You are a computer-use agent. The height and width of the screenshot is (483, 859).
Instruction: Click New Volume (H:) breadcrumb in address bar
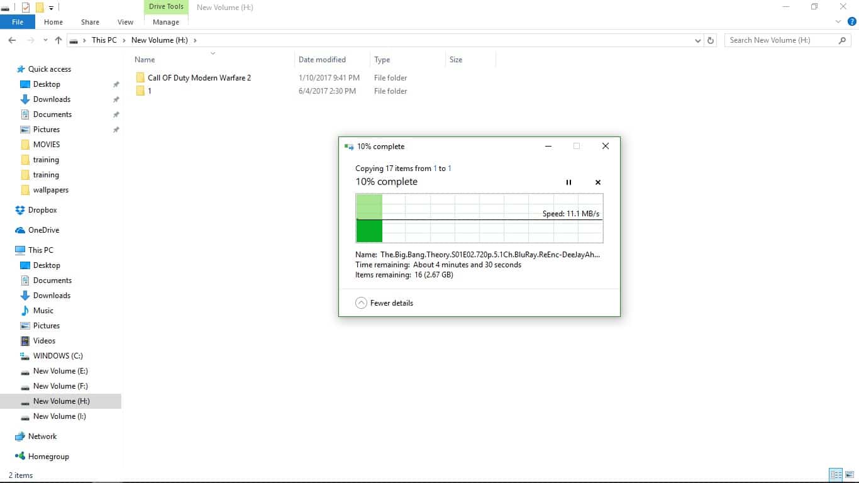click(160, 40)
